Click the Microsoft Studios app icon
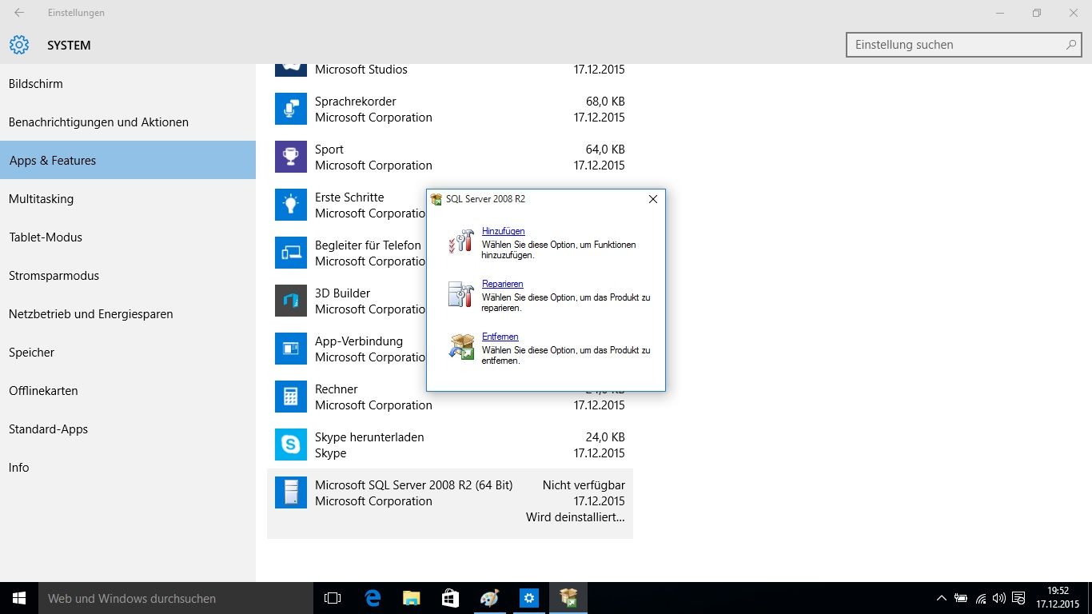Viewport: 1092px width, 614px height. 291,70
